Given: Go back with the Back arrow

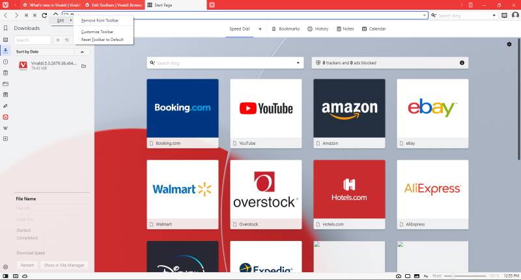Looking at the screenshot, I should click(6, 15).
